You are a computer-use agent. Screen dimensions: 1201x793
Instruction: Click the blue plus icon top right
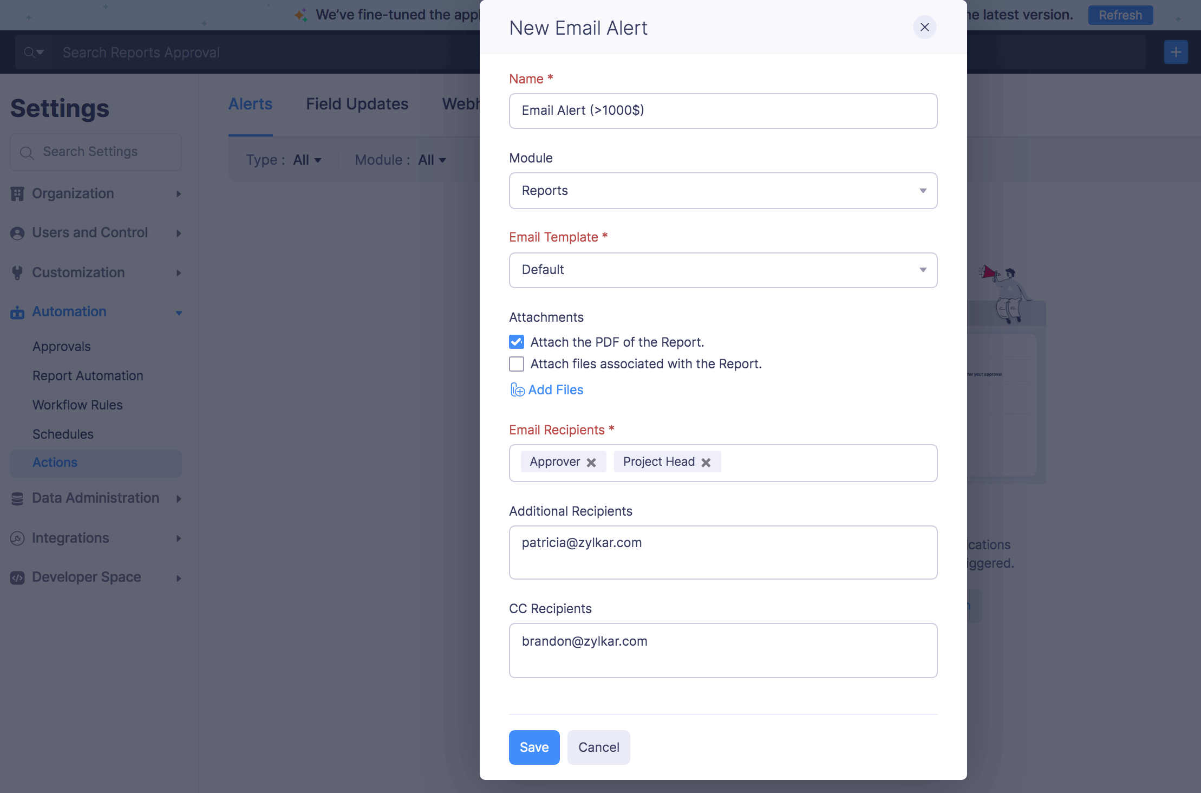(x=1175, y=52)
